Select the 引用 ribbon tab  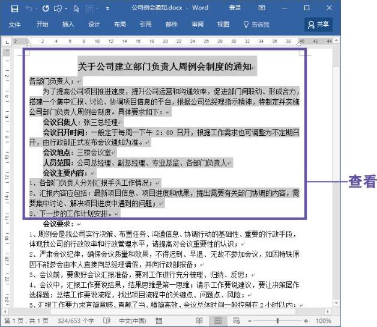tap(146, 24)
